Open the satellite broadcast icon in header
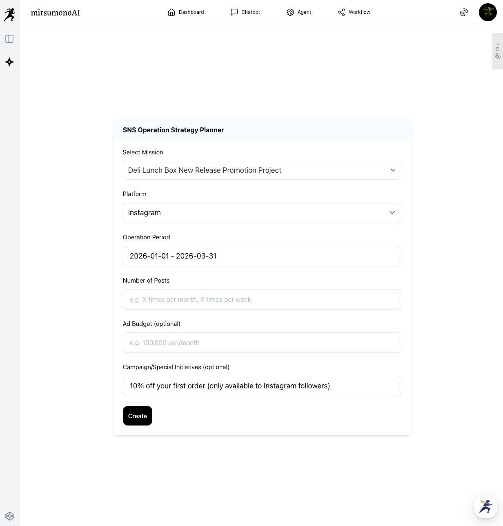Screen dimensions: 503x526 (x=464, y=13)
